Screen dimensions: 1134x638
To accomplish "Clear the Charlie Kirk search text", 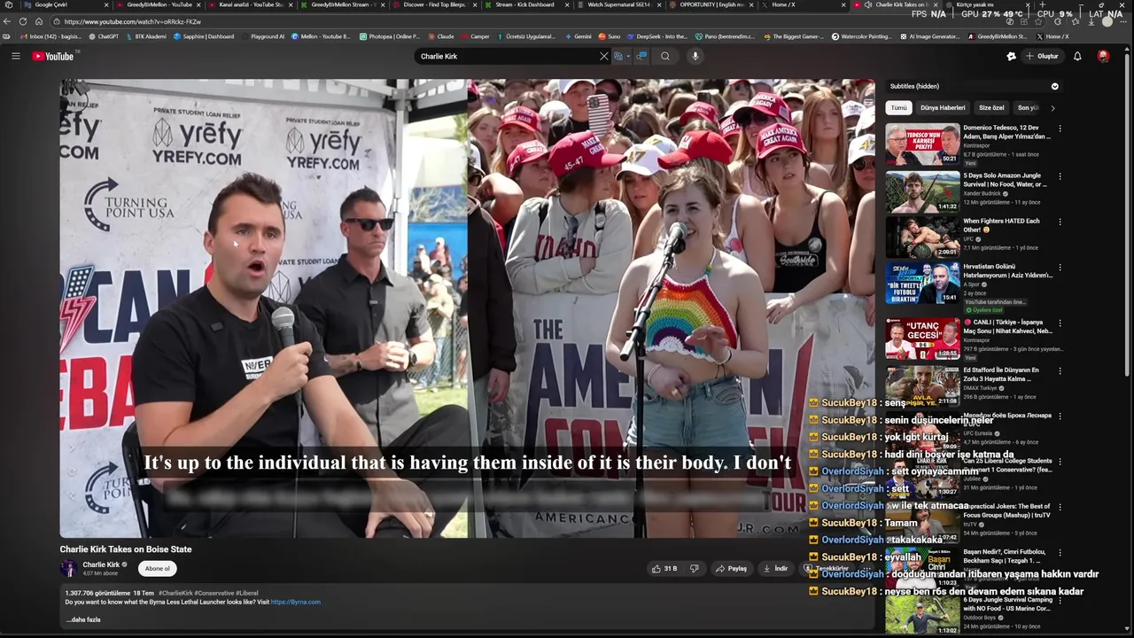I will tap(604, 56).
